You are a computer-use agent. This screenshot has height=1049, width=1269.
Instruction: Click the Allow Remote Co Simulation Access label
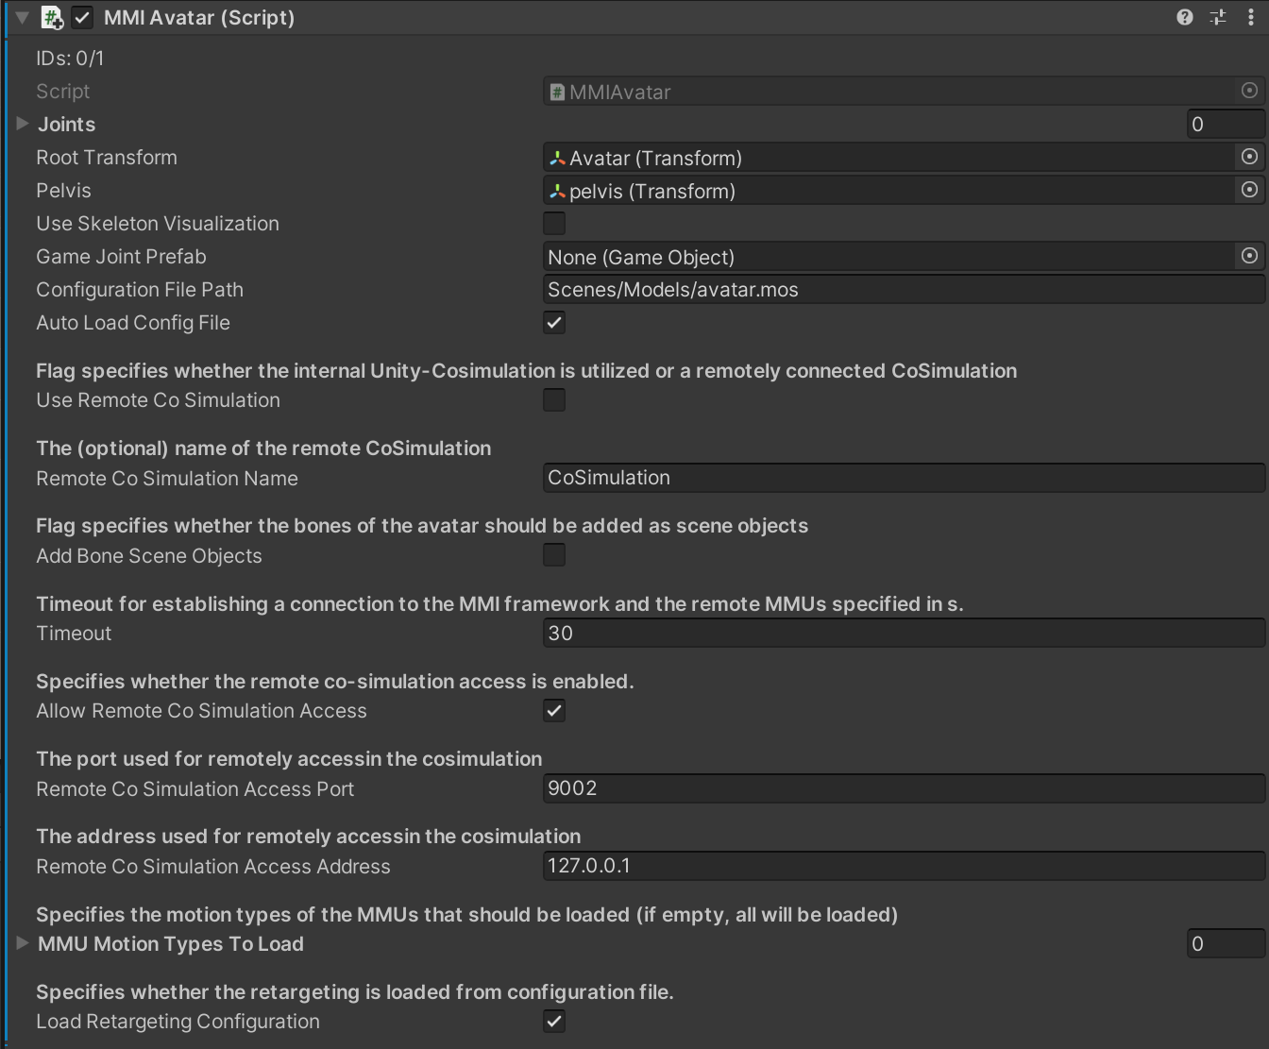click(201, 710)
